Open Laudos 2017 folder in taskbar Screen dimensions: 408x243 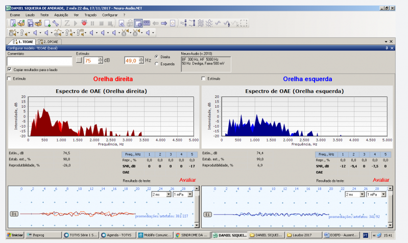point(303,235)
